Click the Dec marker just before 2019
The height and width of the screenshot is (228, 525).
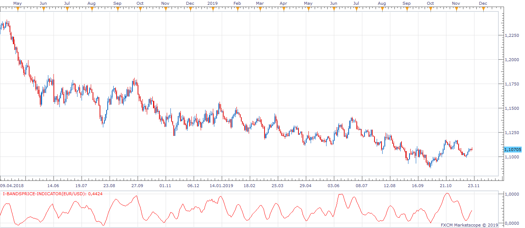coord(190,3)
